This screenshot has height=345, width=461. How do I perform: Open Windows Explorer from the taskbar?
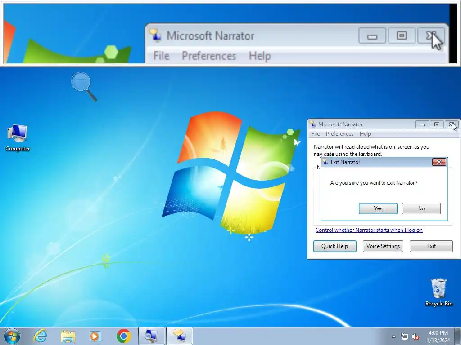coord(68,336)
